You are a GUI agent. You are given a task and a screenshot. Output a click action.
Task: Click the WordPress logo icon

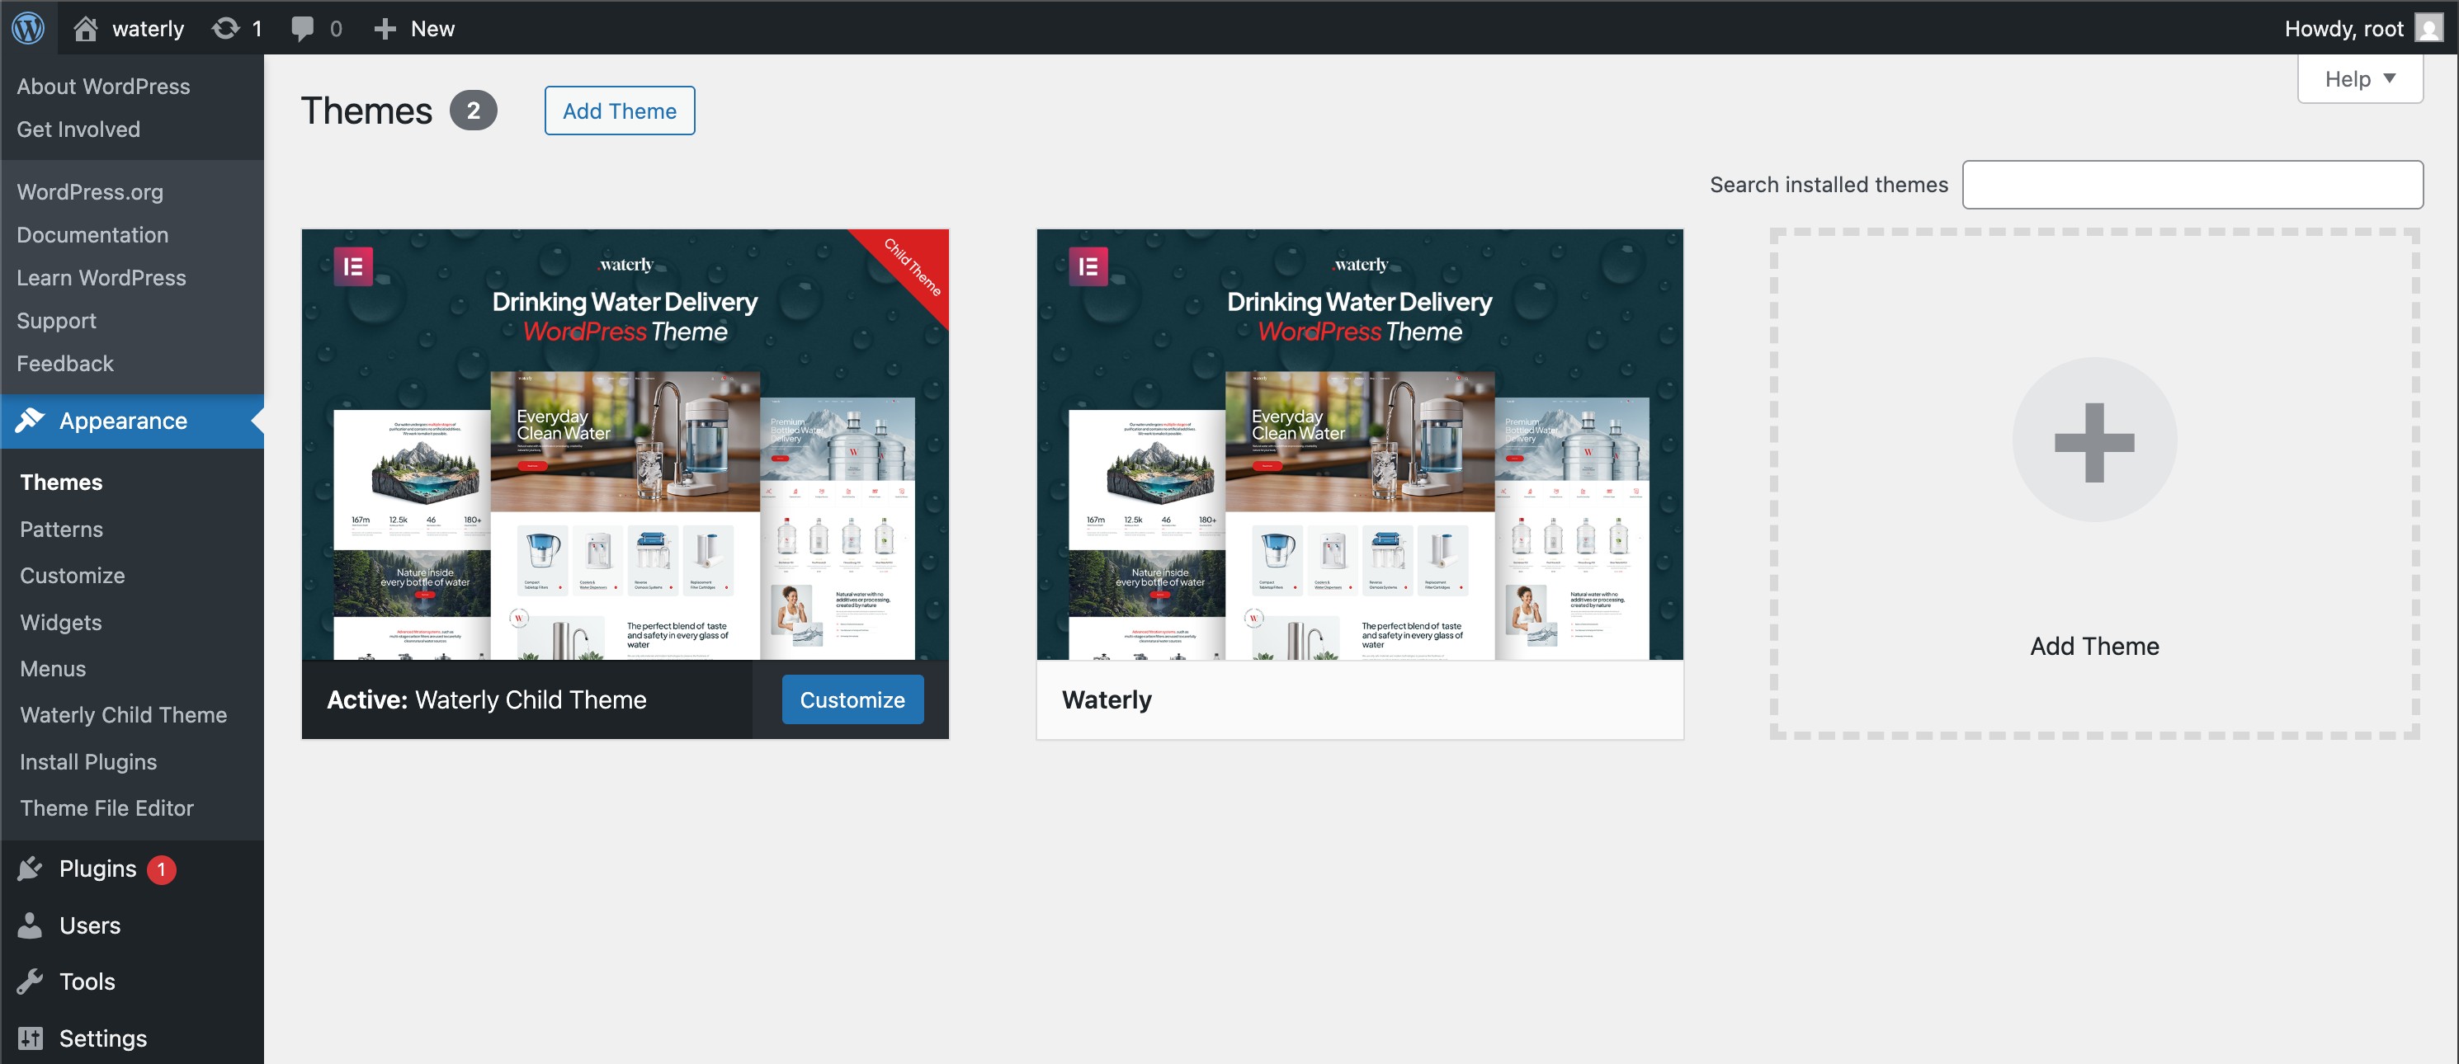tap(28, 28)
